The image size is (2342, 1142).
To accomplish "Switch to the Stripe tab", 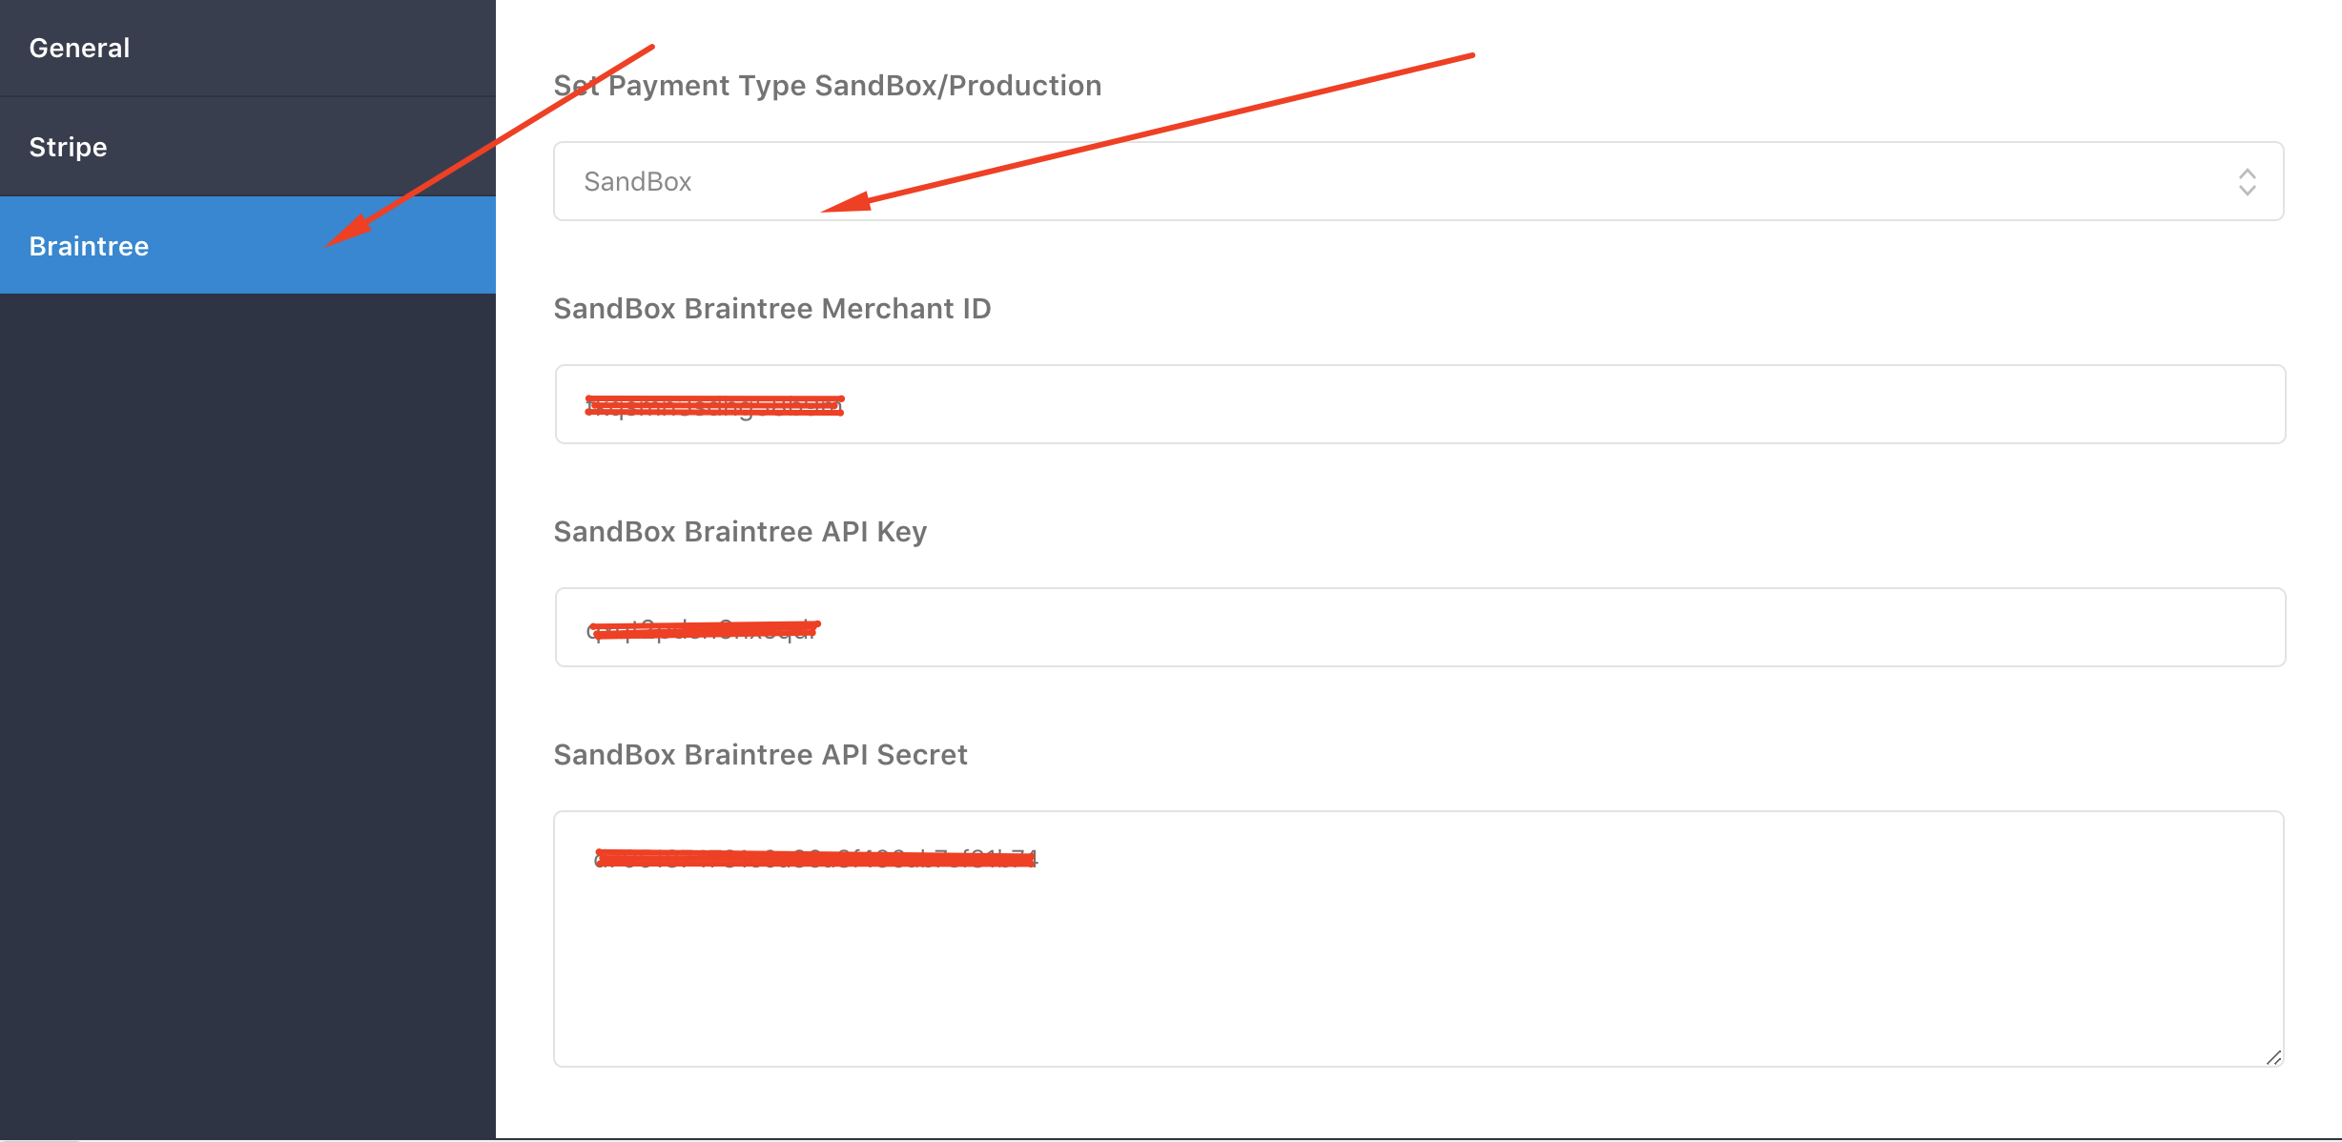I will (69, 147).
